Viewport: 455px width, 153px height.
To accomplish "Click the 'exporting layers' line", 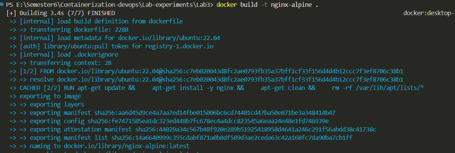I will tap(57, 104).
